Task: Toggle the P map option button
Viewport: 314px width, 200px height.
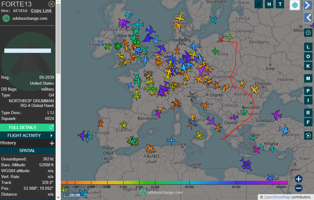Action: pos(308,91)
